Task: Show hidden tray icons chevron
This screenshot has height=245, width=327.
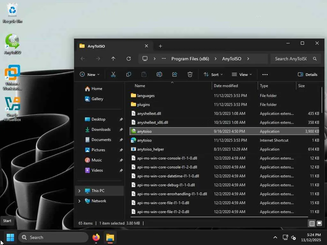Action: pos(275,237)
